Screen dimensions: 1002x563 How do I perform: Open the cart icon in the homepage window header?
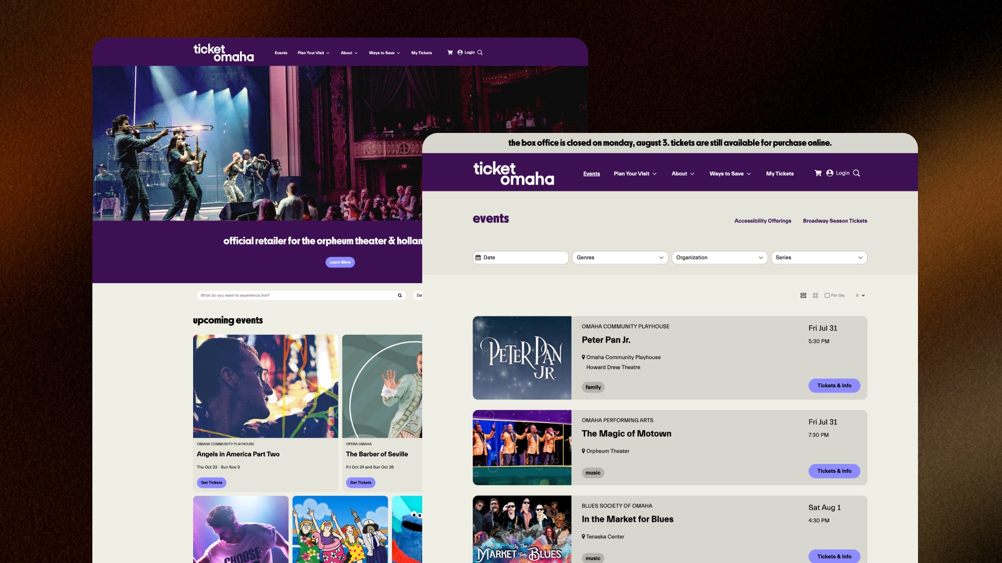(x=450, y=53)
